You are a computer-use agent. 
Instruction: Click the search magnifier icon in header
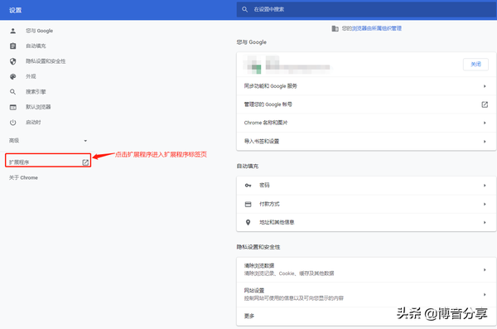point(244,9)
